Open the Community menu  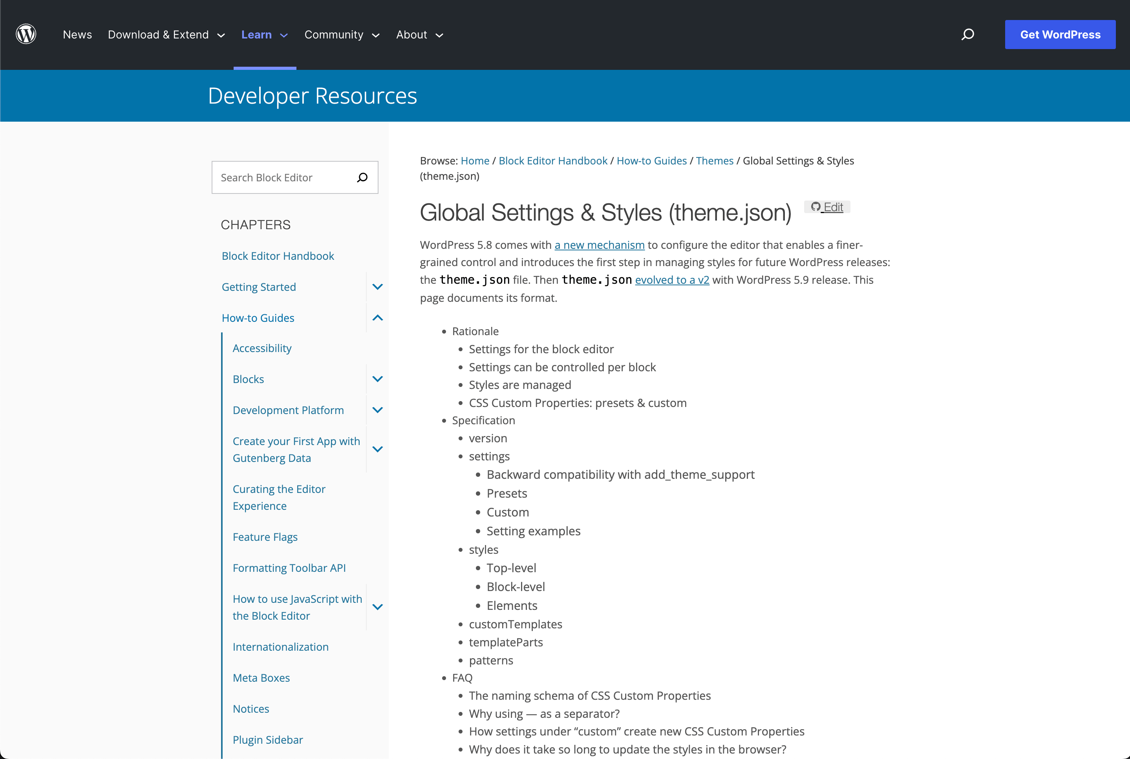pyautogui.click(x=334, y=35)
